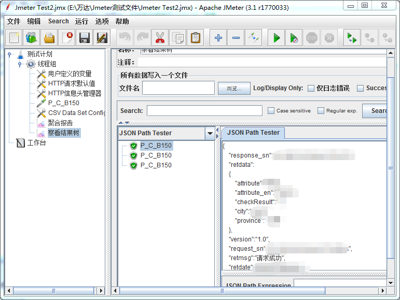
Task: Click the tree panel horizontal scrollbar thumb
Action: click(53, 291)
